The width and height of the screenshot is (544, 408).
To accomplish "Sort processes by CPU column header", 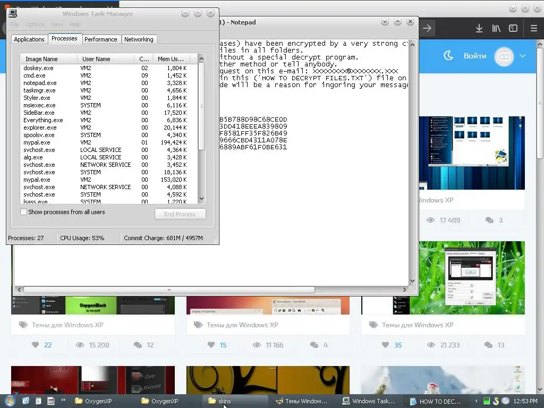I will tap(143, 59).
